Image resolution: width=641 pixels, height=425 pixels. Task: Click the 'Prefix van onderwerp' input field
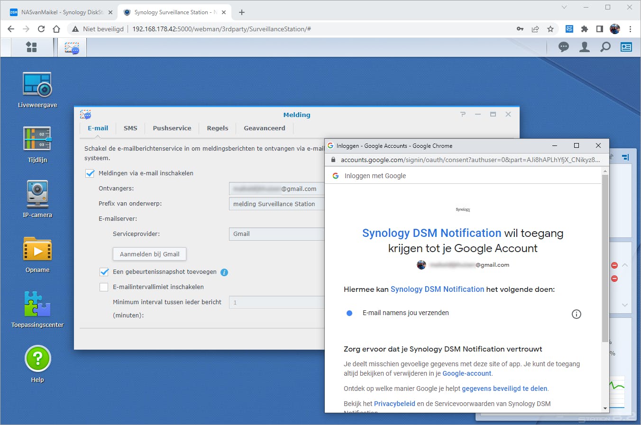pos(277,204)
